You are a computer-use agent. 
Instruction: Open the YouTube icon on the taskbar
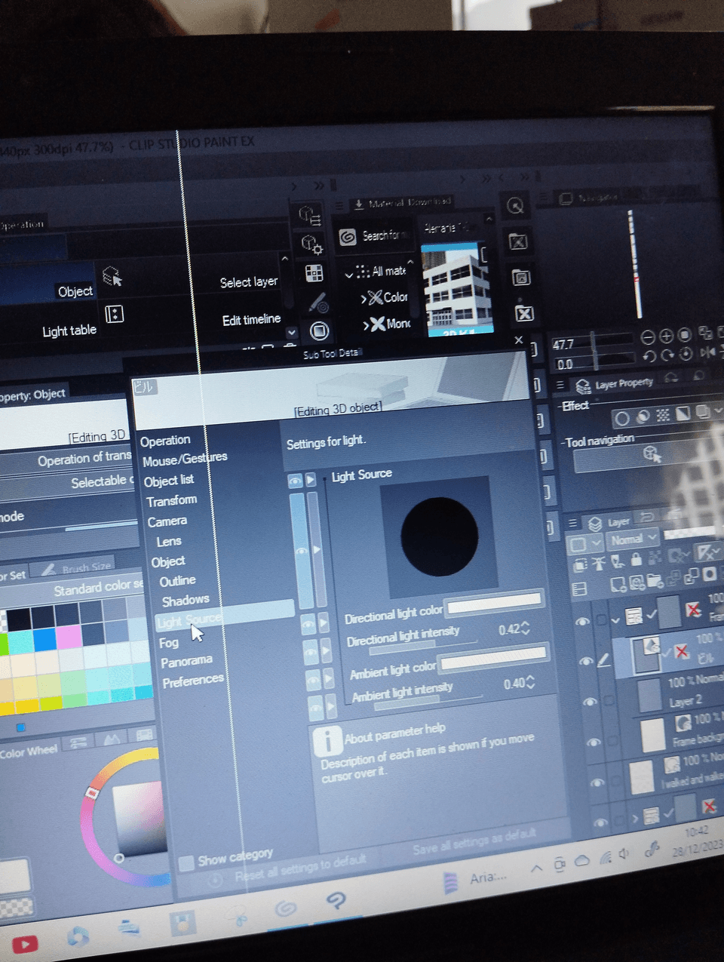point(25,944)
